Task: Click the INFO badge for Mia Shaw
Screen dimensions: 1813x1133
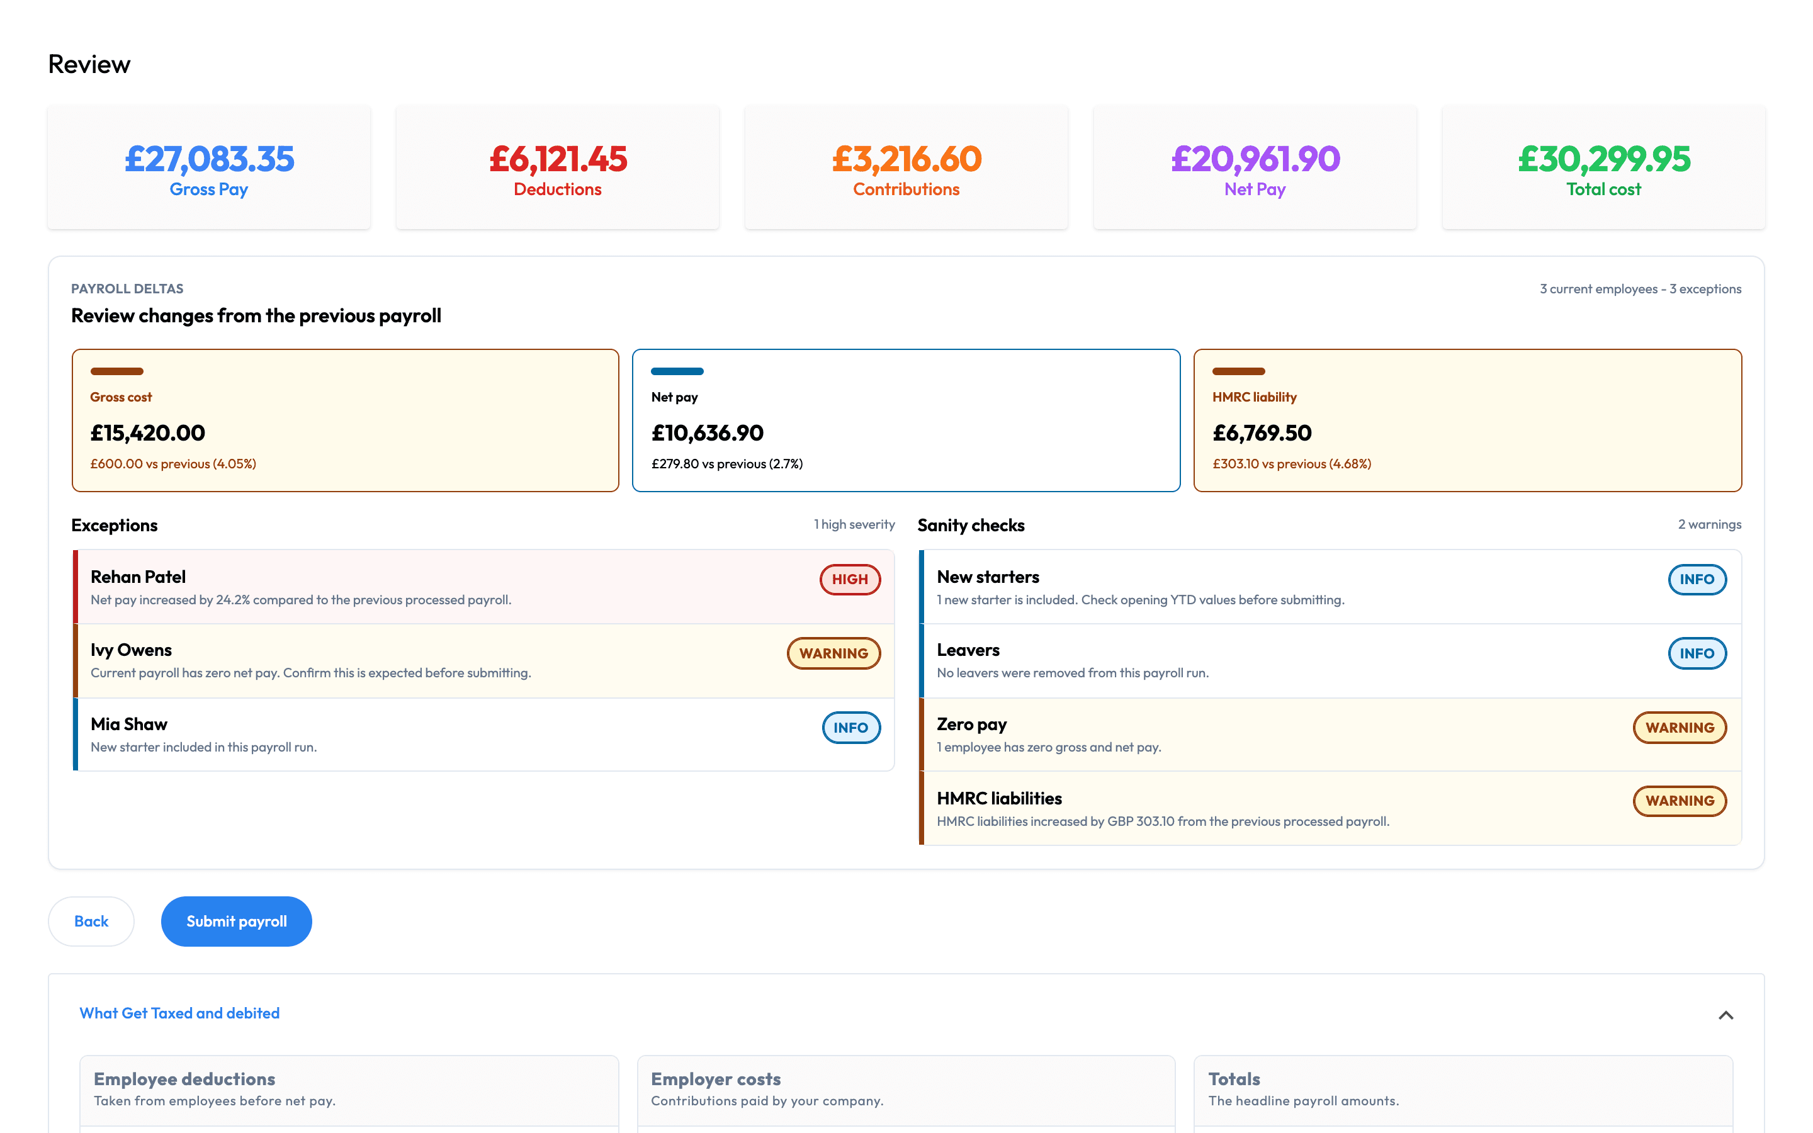Action: tap(850, 728)
